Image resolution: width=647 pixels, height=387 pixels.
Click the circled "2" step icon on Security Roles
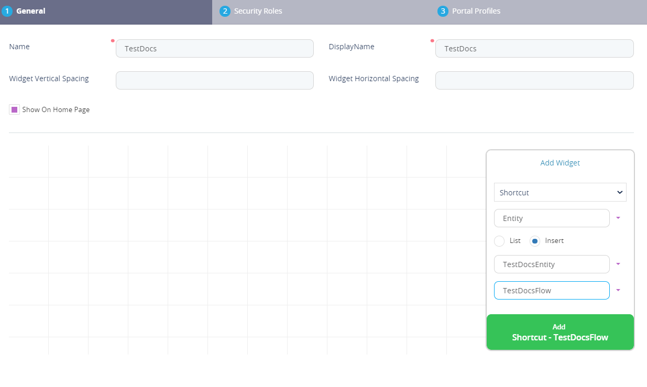click(x=225, y=10)
